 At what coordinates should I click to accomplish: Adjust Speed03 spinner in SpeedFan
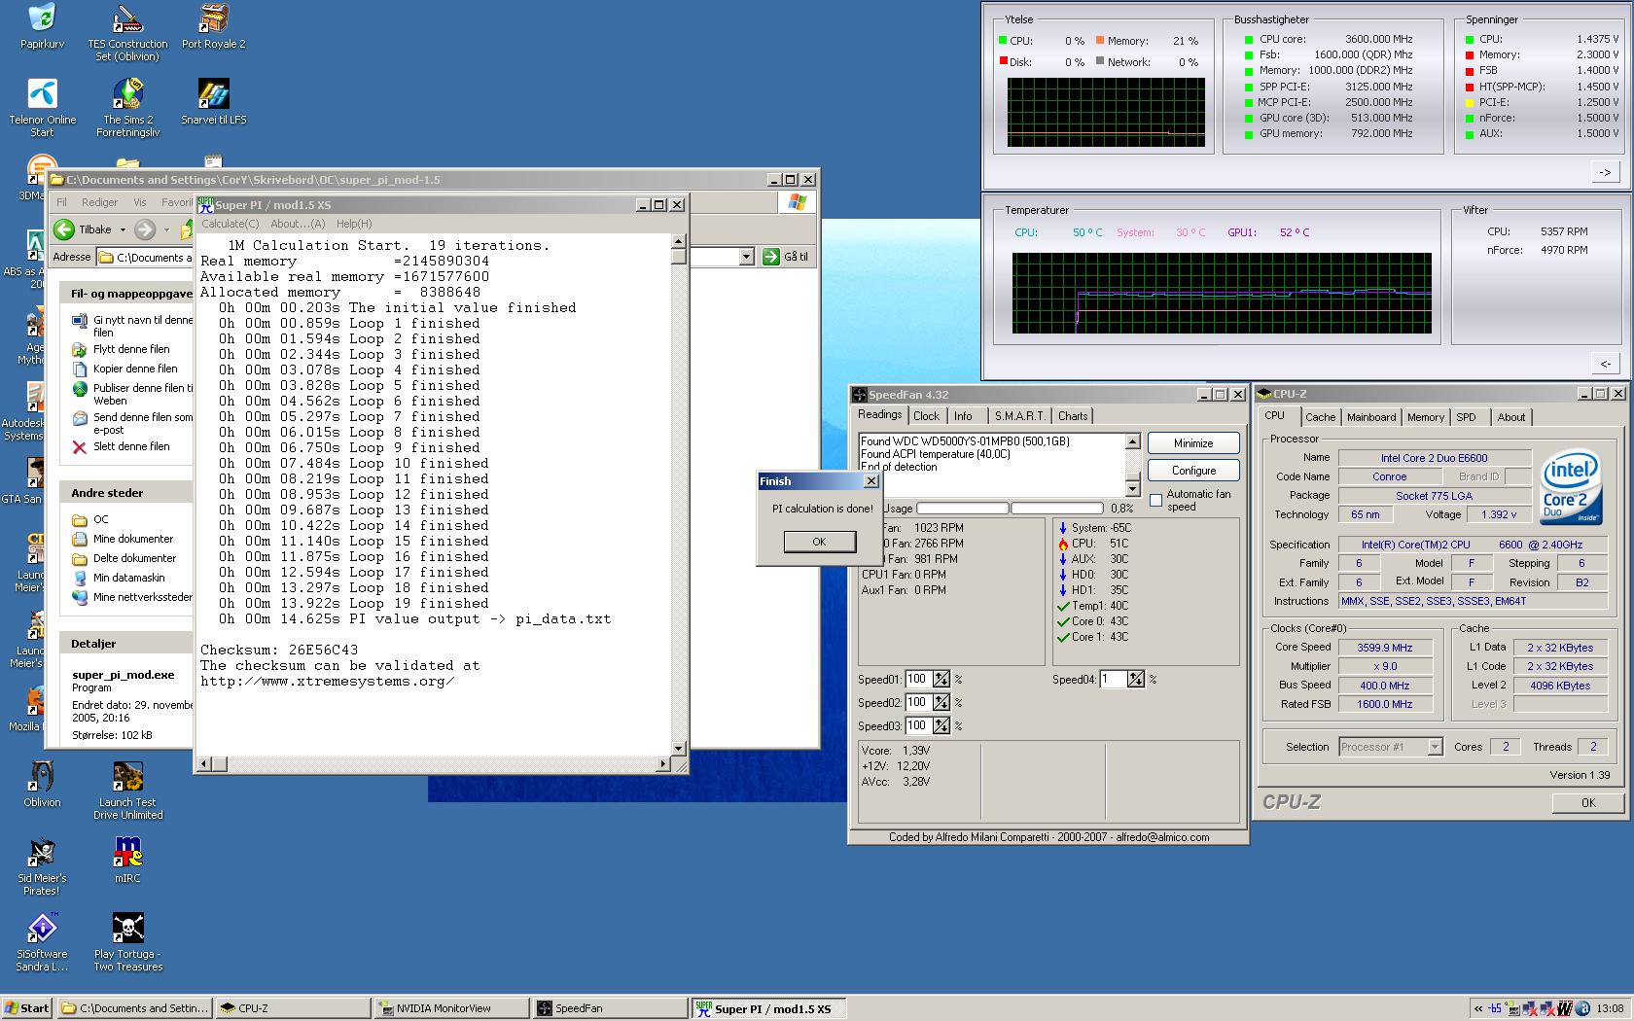click(x=941, y=726)
